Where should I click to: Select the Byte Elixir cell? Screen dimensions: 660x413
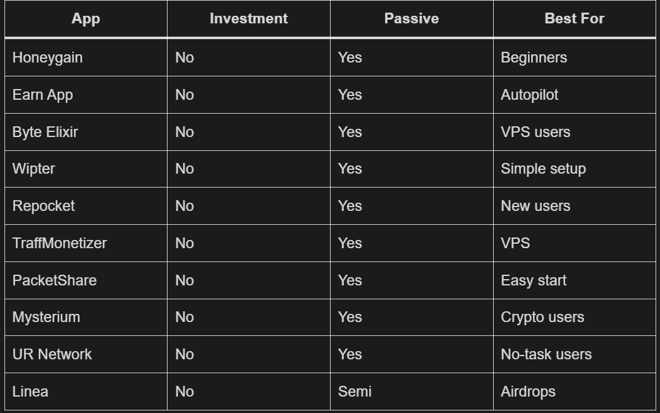[45, 132]
